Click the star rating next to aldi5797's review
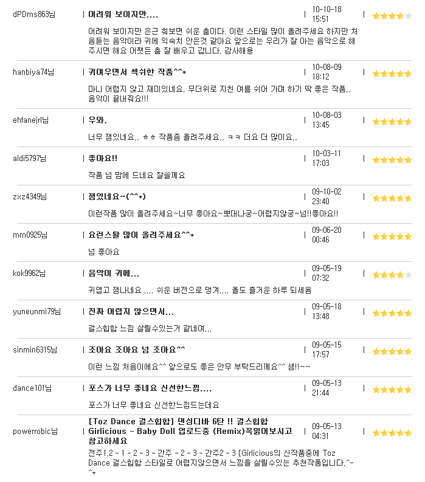The width and height of the screenshot is (425, 482). (392, 160)
